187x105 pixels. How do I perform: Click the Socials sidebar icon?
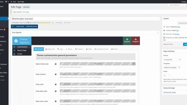click(x=14, y=54)
